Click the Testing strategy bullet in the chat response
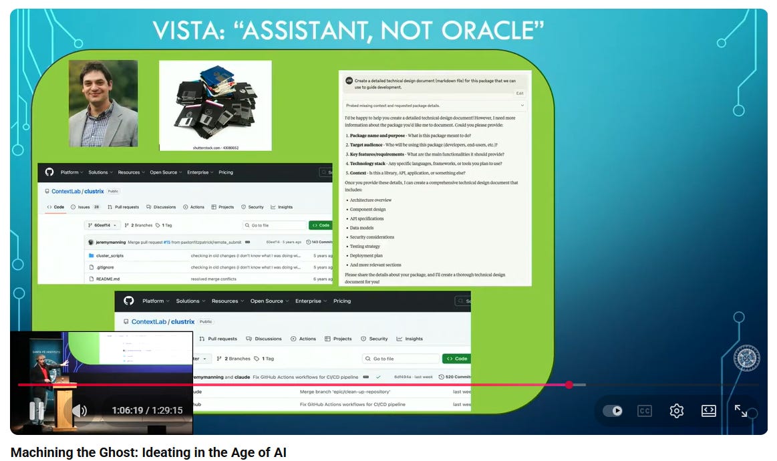Screen dimensions: 777x461 (x=365, y=247)
